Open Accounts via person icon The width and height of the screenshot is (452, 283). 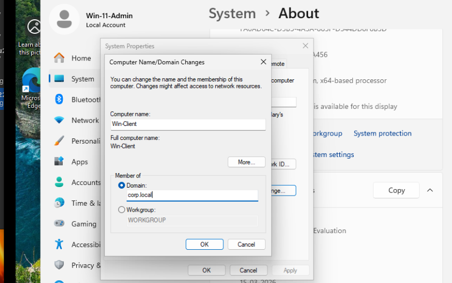click(x=59, y=182)
